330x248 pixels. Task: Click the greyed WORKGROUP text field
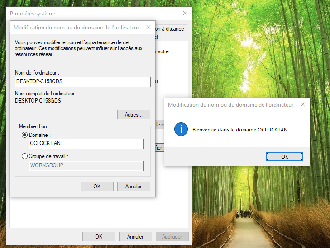86,165
